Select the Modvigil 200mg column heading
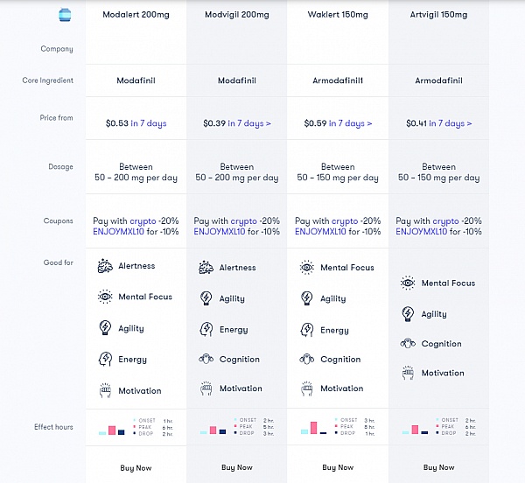Viewport: 525px width, 483px height. [237, 15]
